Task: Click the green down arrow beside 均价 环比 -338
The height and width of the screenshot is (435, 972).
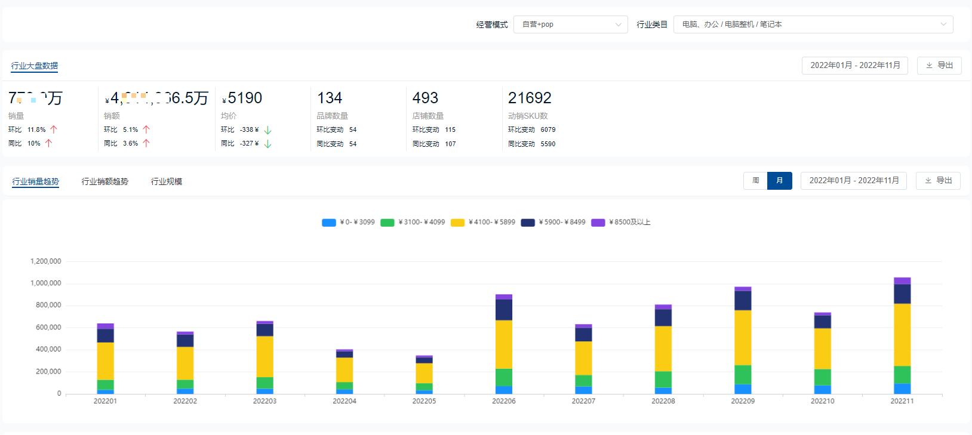Action: point(267,130)
